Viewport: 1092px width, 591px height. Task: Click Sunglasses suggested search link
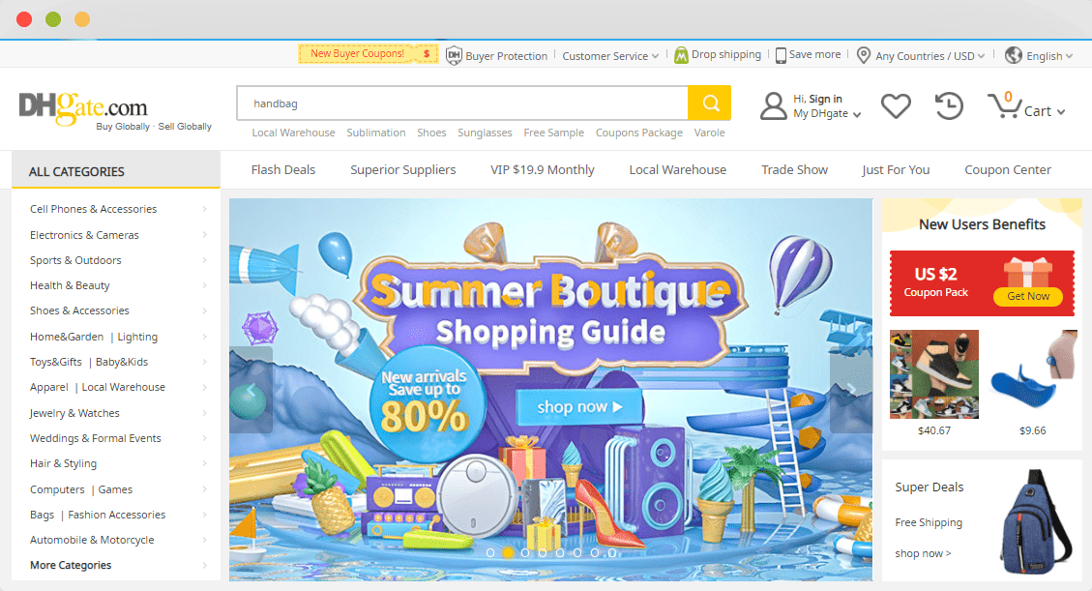click(485, 133)
